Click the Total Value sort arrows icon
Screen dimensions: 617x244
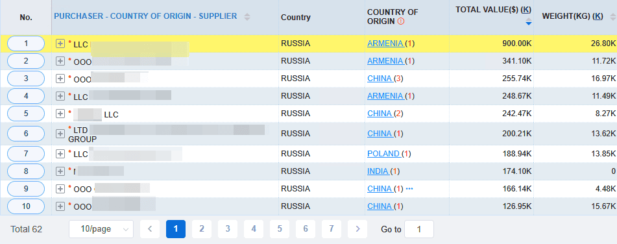point(529,21)
